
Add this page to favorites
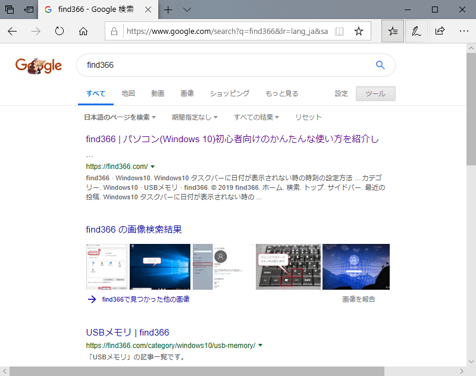pyautogui.click(x=359, y=31)
